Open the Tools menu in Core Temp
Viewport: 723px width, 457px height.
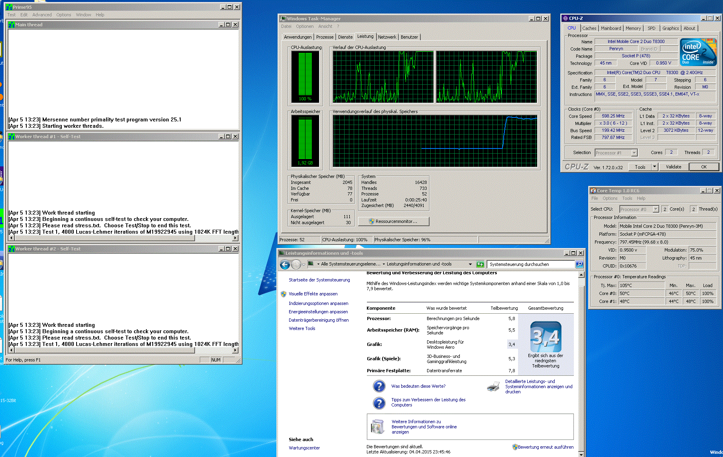pos(627,198)
